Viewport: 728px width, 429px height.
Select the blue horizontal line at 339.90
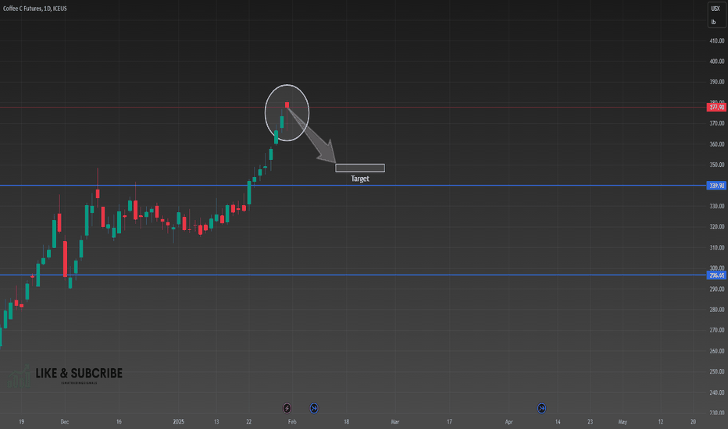pos(353,186)
